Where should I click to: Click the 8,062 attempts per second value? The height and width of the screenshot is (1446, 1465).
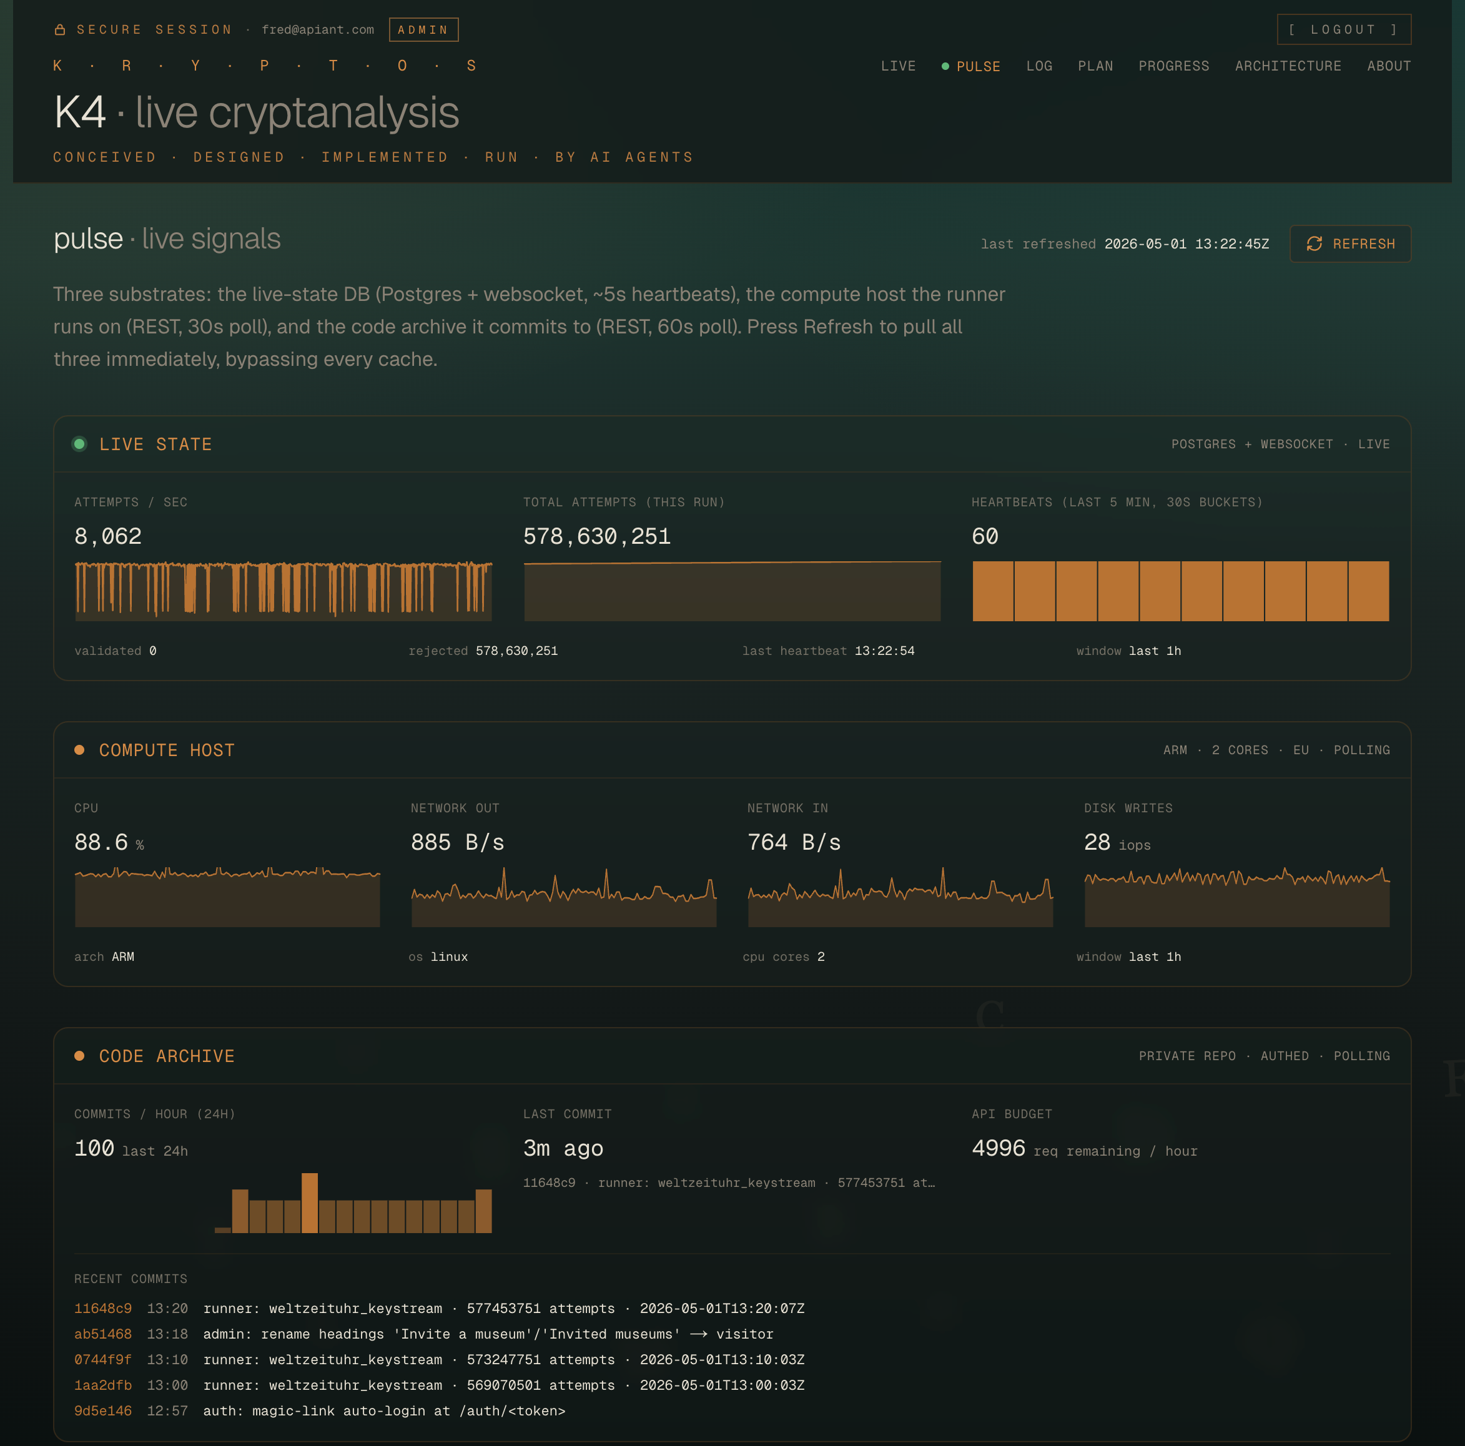(x=107, y=536)
